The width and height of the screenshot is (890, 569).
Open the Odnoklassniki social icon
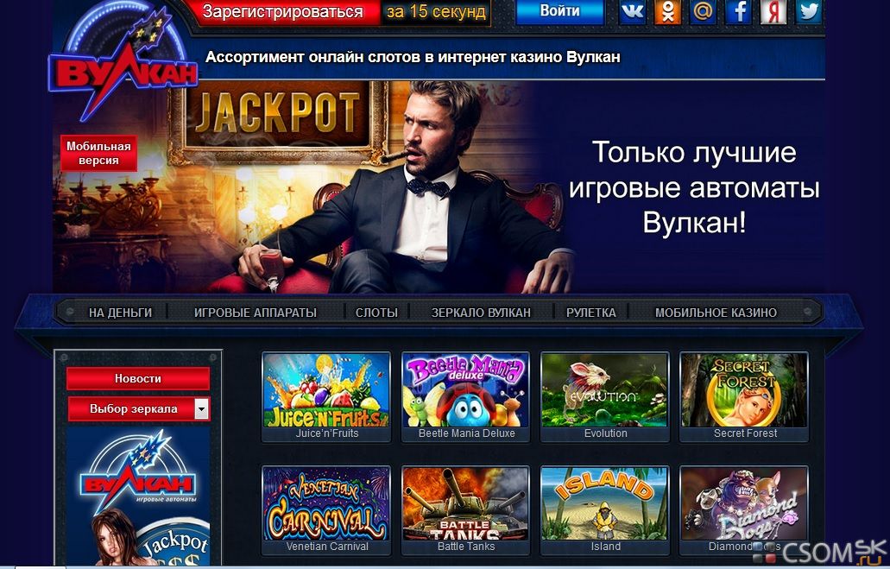click(667, 12)
